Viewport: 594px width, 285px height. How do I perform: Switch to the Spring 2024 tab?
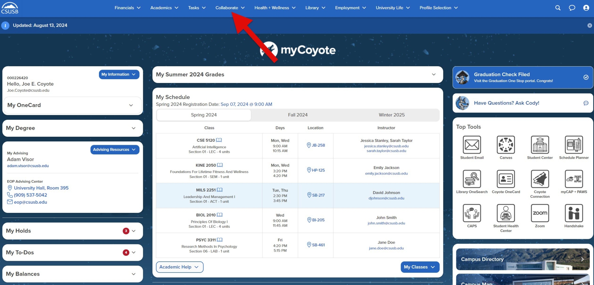point(204,115)
